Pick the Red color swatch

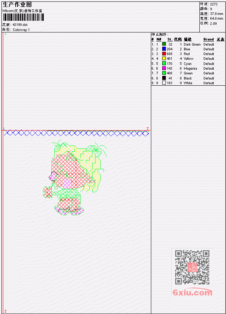[x=164, y=54]
